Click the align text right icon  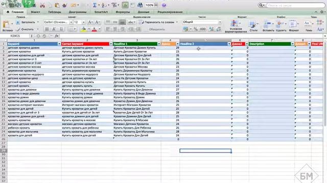(x=122, y=29)
